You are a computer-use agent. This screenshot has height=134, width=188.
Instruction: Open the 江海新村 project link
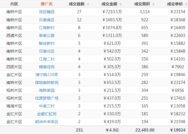point(47,28)
